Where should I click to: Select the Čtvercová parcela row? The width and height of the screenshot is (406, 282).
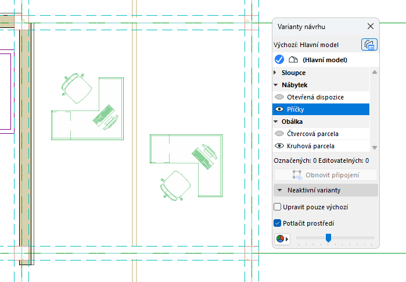[321, 134]
